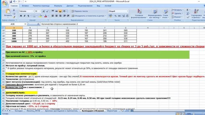The image size is (205, 115).
Task: Undo the last action
Action: (x=14, y=2)
